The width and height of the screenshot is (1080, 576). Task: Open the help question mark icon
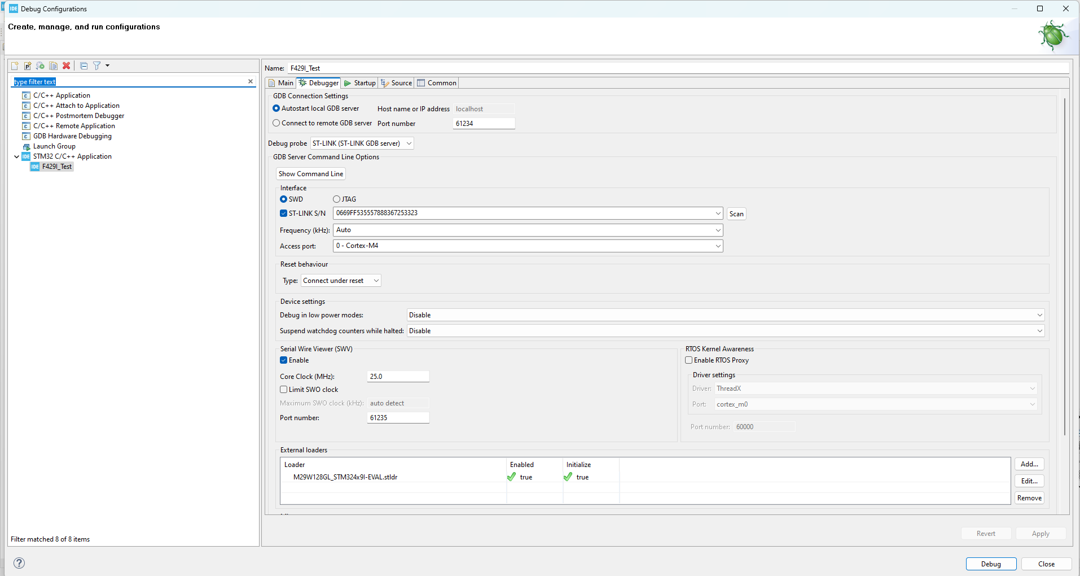pos(19,563)
